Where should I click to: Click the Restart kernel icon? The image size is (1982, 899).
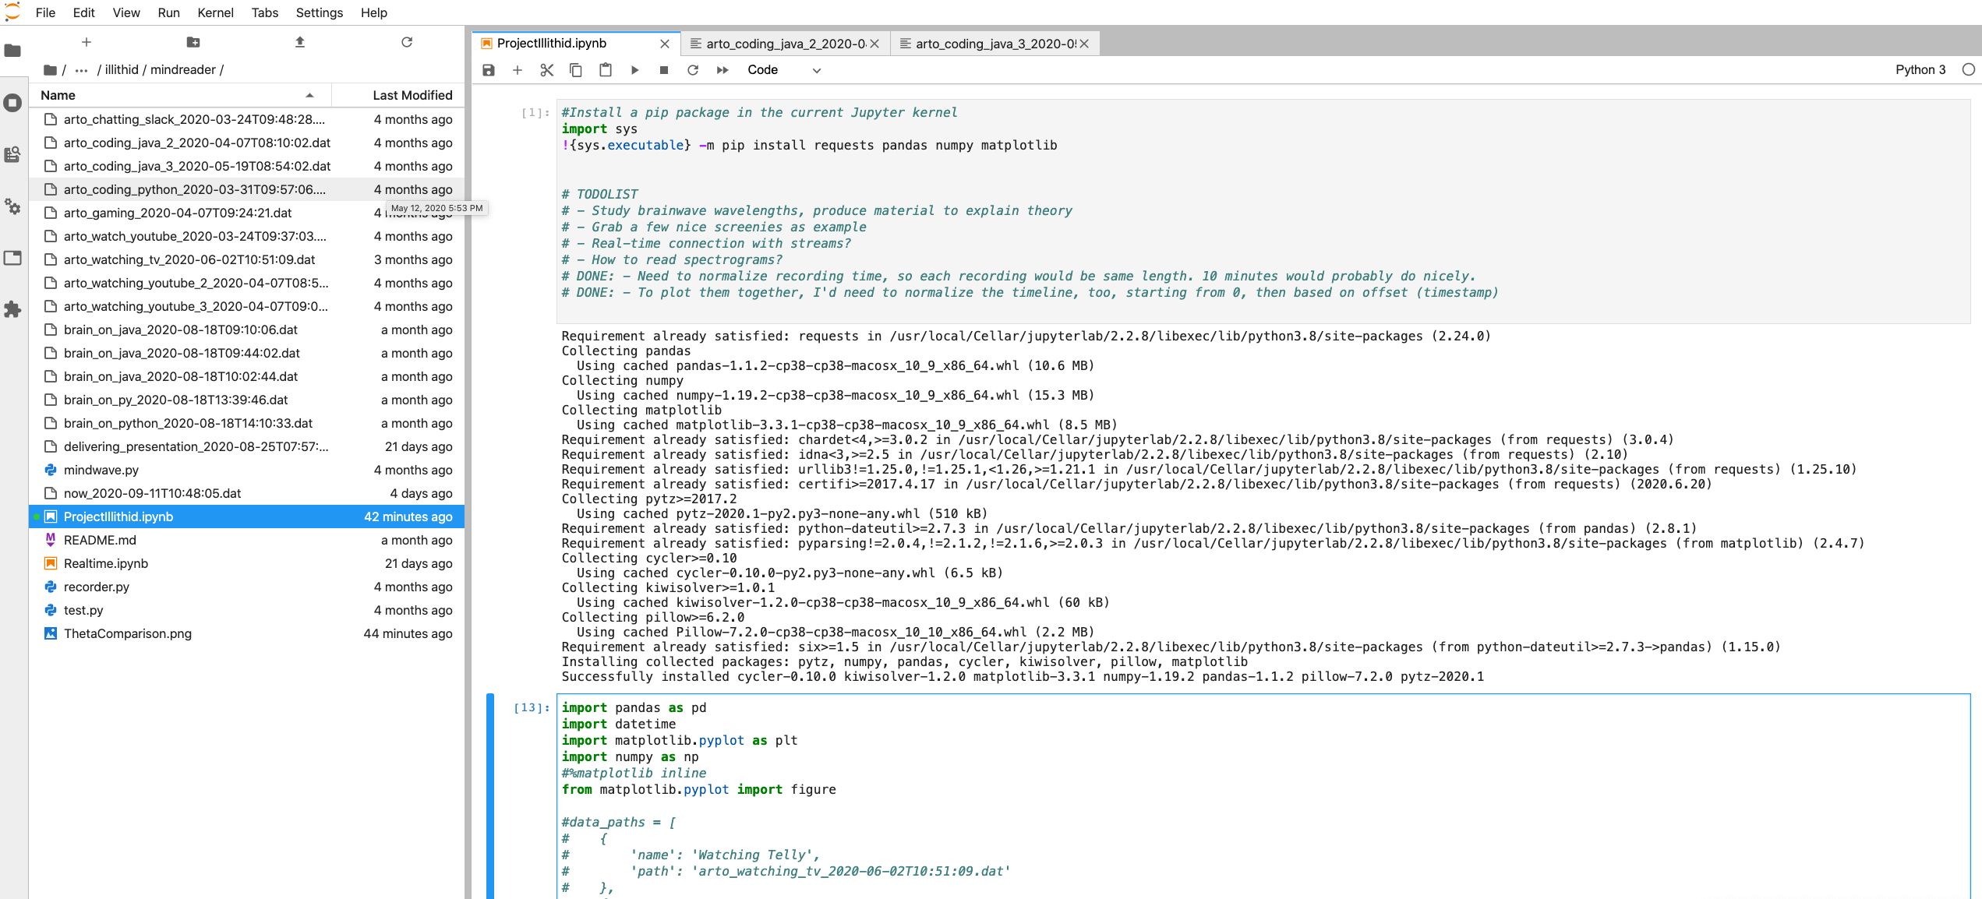(693, 69)
